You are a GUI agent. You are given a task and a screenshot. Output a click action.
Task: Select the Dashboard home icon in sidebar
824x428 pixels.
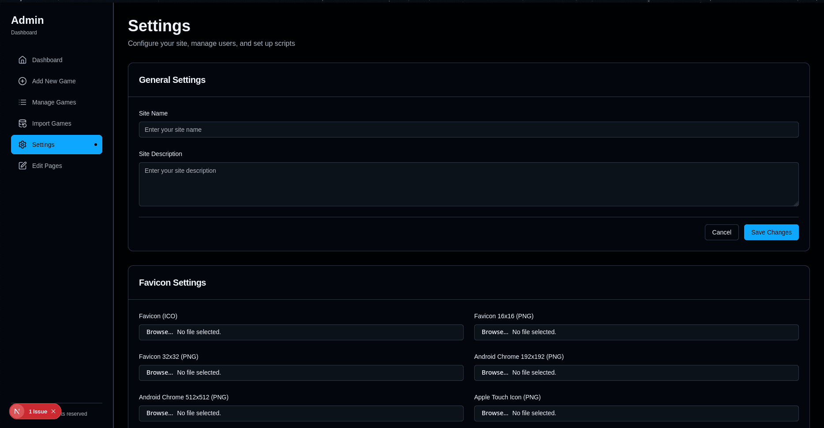click(22, 60)
